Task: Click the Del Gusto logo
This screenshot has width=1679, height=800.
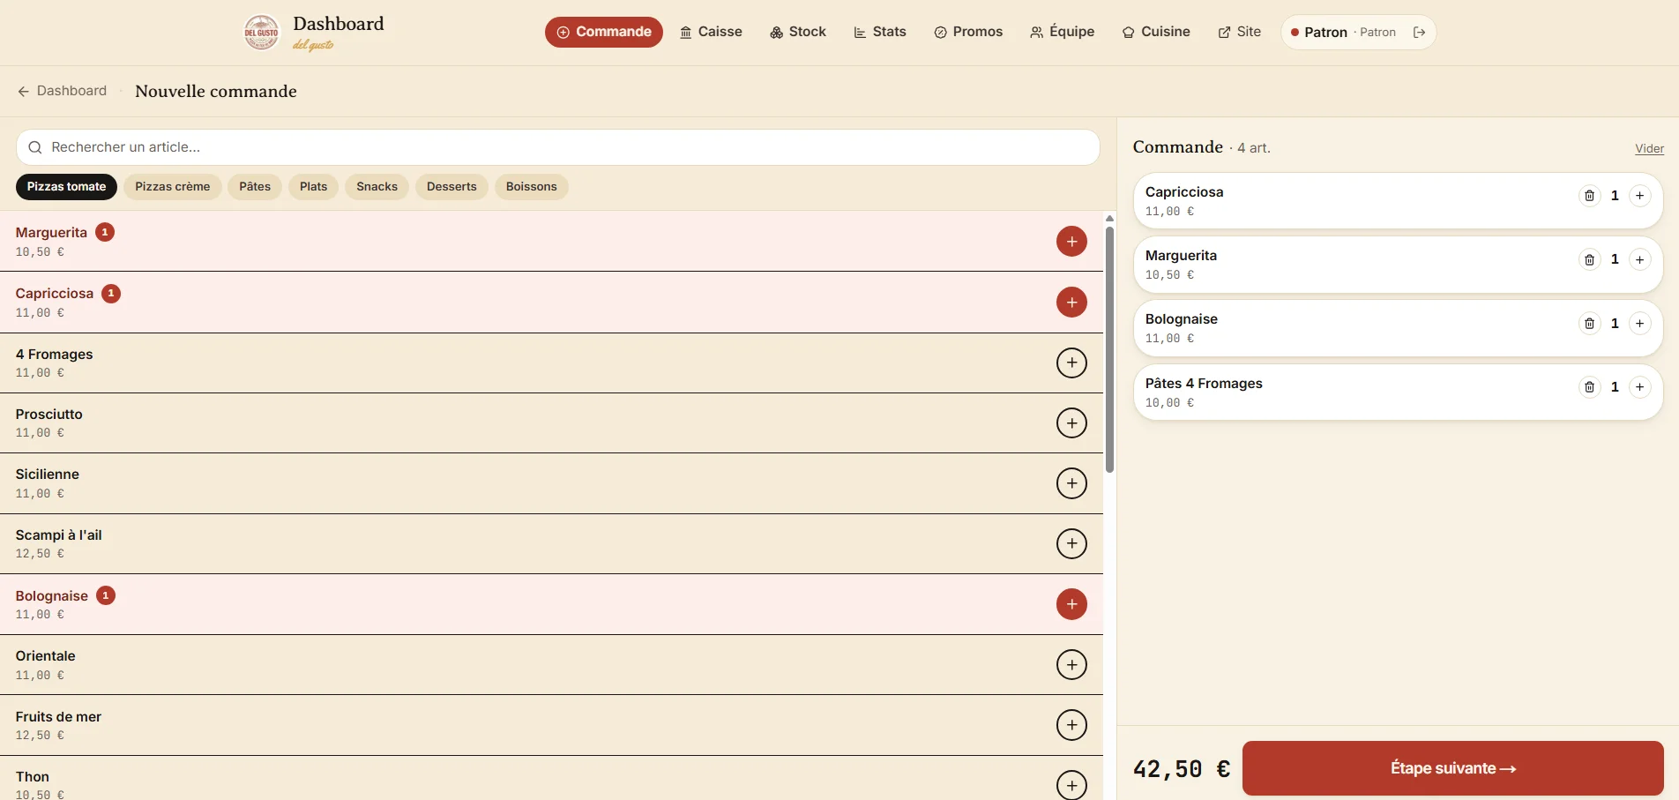Action: coord(261,33)
